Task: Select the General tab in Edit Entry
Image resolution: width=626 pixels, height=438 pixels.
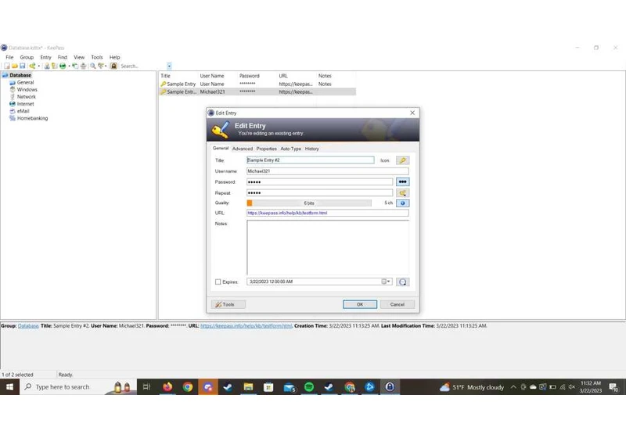Action: [221, 148]
